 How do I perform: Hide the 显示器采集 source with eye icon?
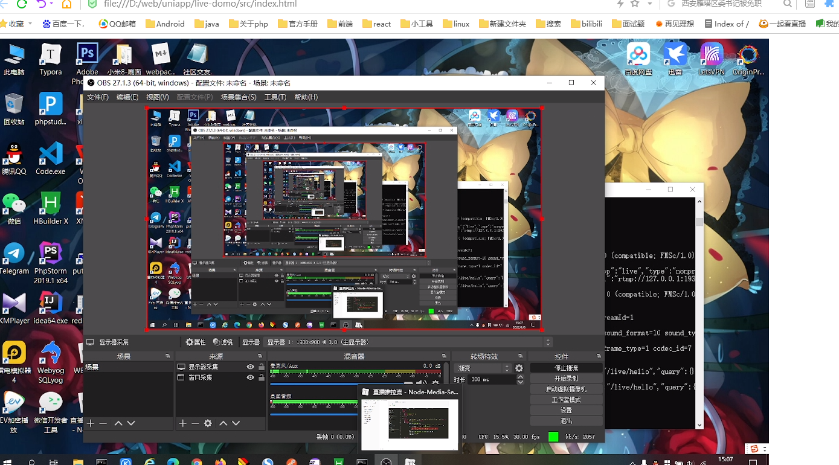click(250, 367)
